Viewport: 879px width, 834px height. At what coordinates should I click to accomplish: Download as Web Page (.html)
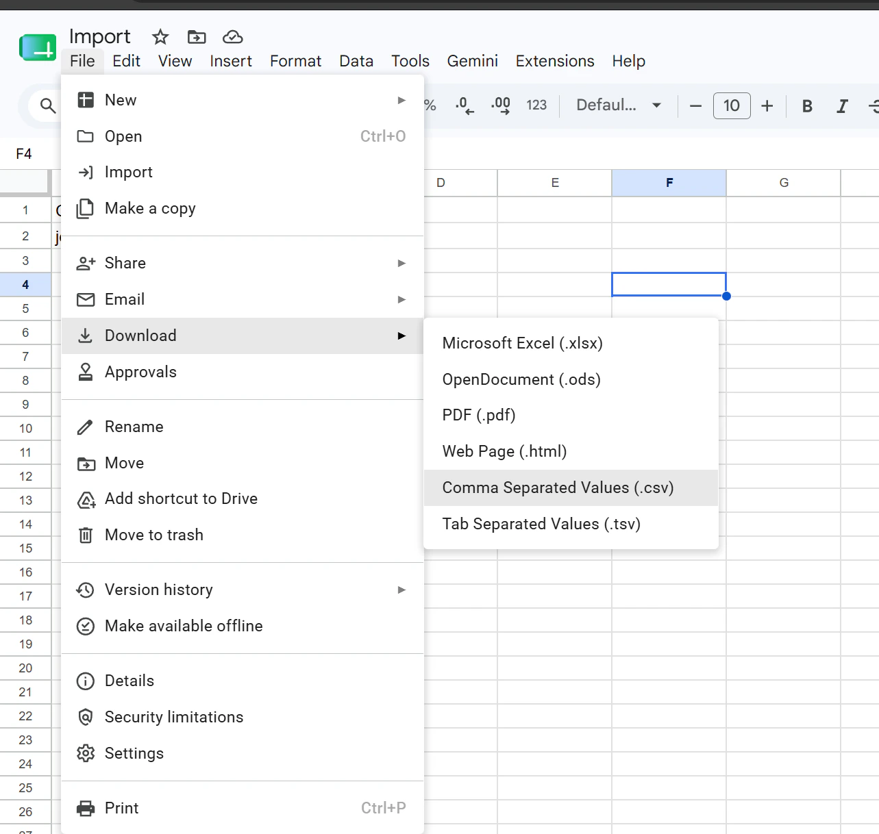point(571,451)
